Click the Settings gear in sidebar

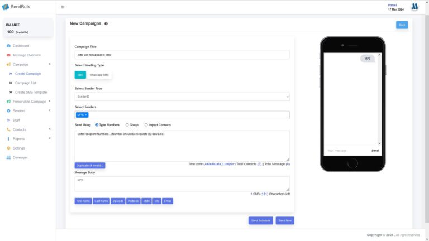(x=8, y=148)
